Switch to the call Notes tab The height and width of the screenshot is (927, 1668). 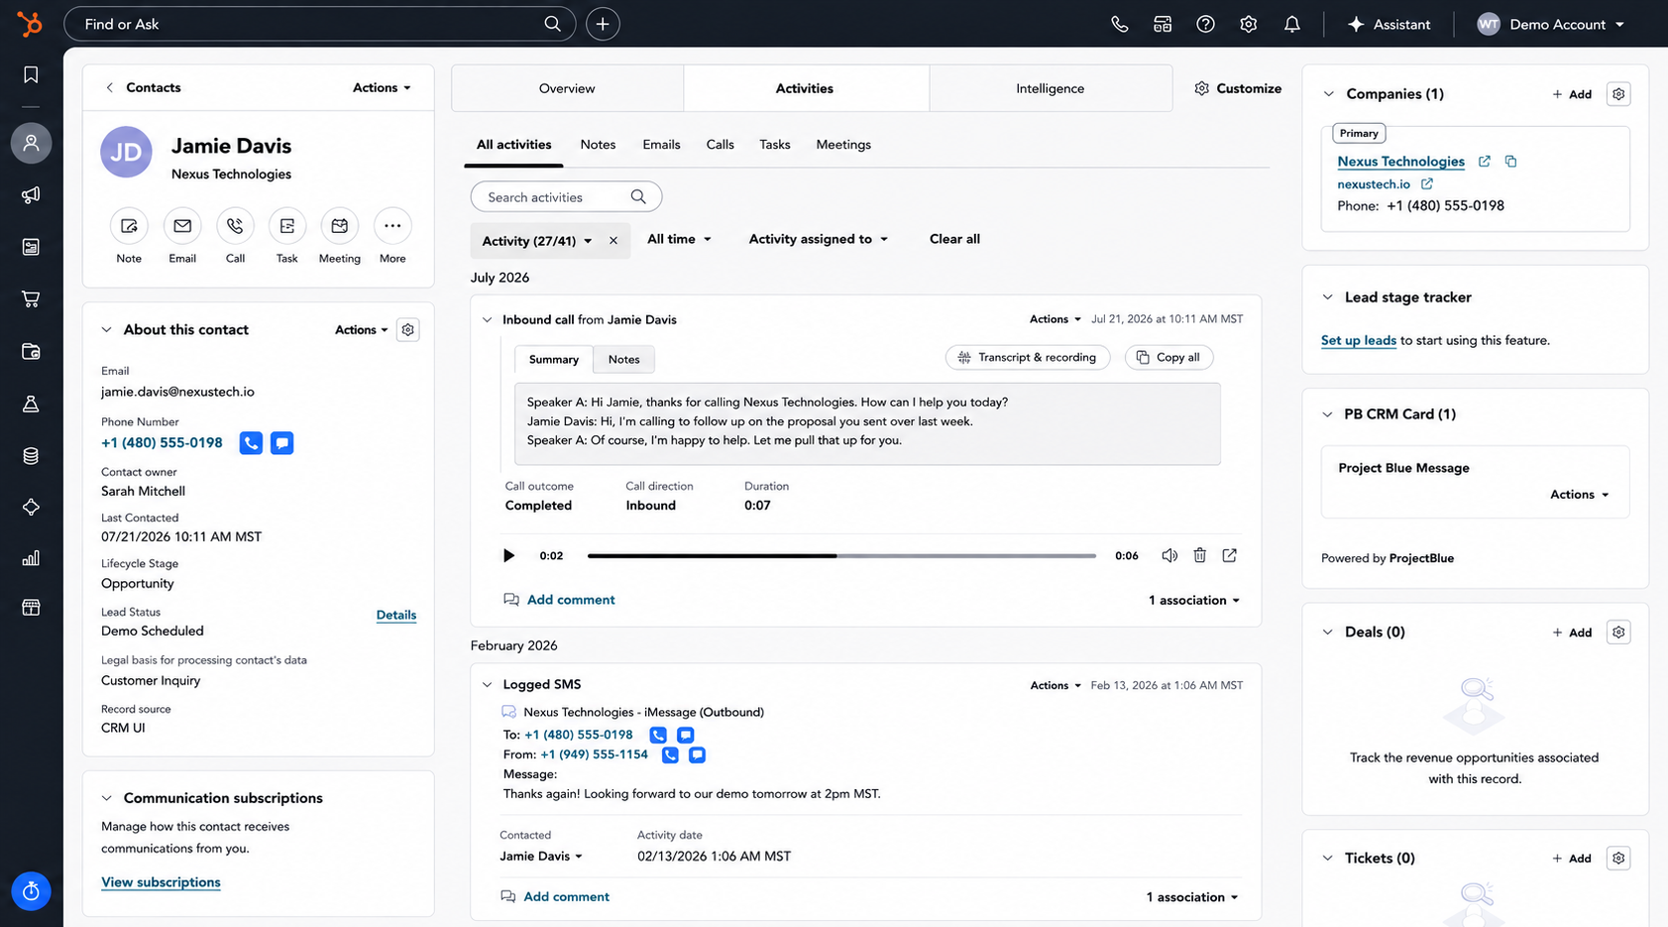click(x=624, y=359)
